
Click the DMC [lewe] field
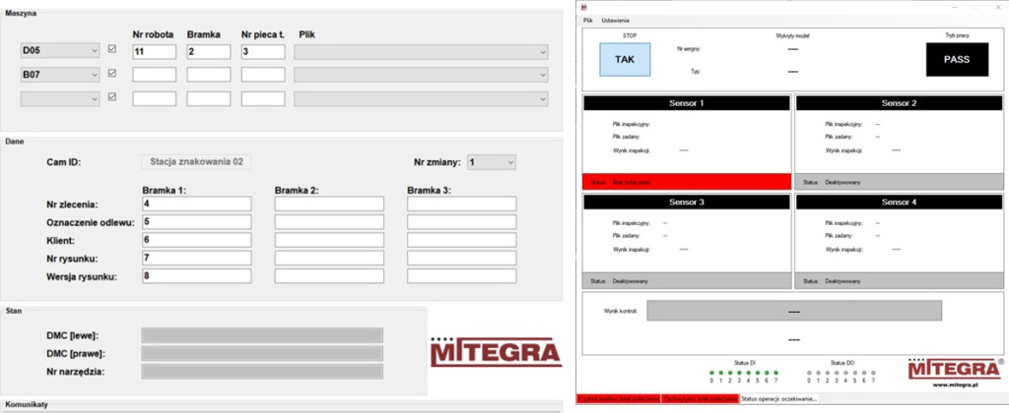point(262,335)
